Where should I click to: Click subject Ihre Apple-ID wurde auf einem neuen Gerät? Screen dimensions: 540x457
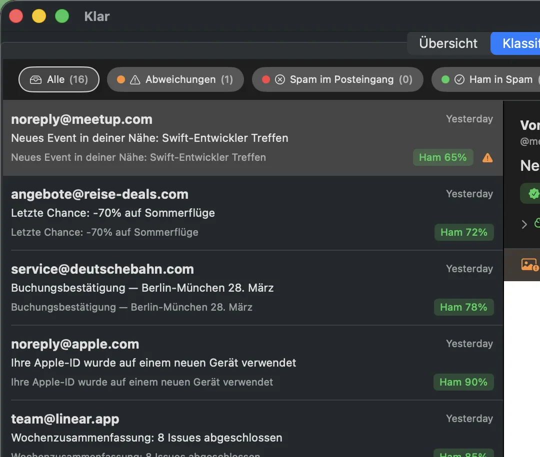153,363
